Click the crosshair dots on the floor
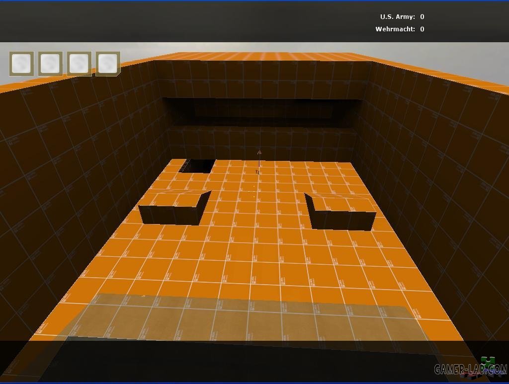 254,191
